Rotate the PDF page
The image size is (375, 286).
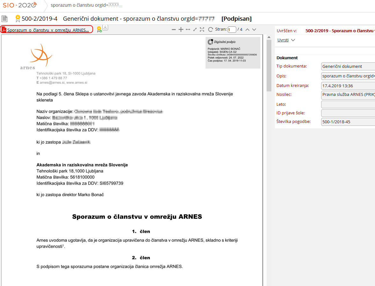(210, 29)
